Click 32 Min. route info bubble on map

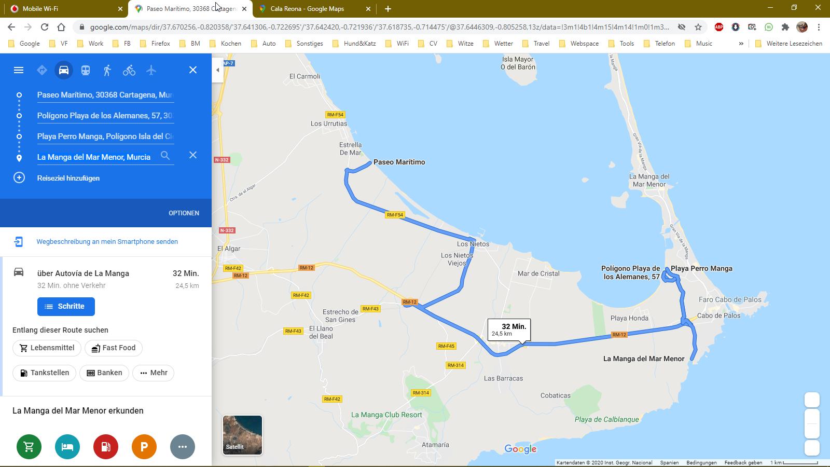tap(509, 330)
